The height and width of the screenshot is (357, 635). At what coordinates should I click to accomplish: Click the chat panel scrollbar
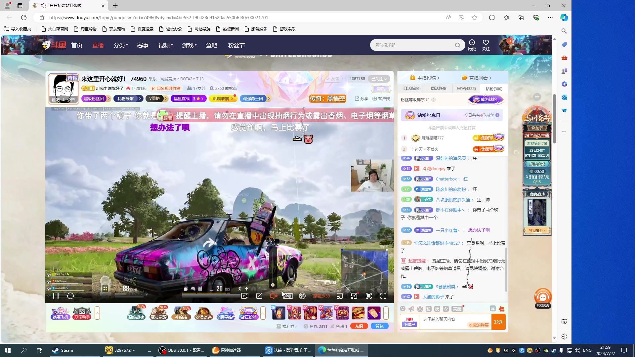coord(506,269)
